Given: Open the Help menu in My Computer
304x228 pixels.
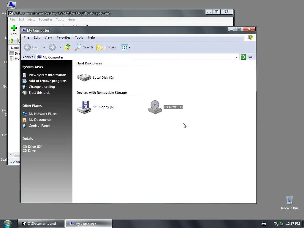Looking at the screenshot, I should [91, 37].
